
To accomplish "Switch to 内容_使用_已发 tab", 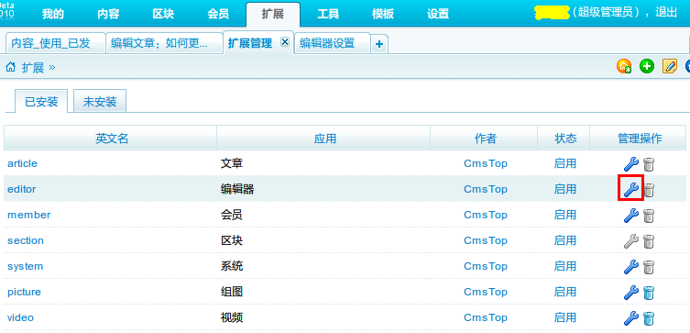I will point(56,43).
